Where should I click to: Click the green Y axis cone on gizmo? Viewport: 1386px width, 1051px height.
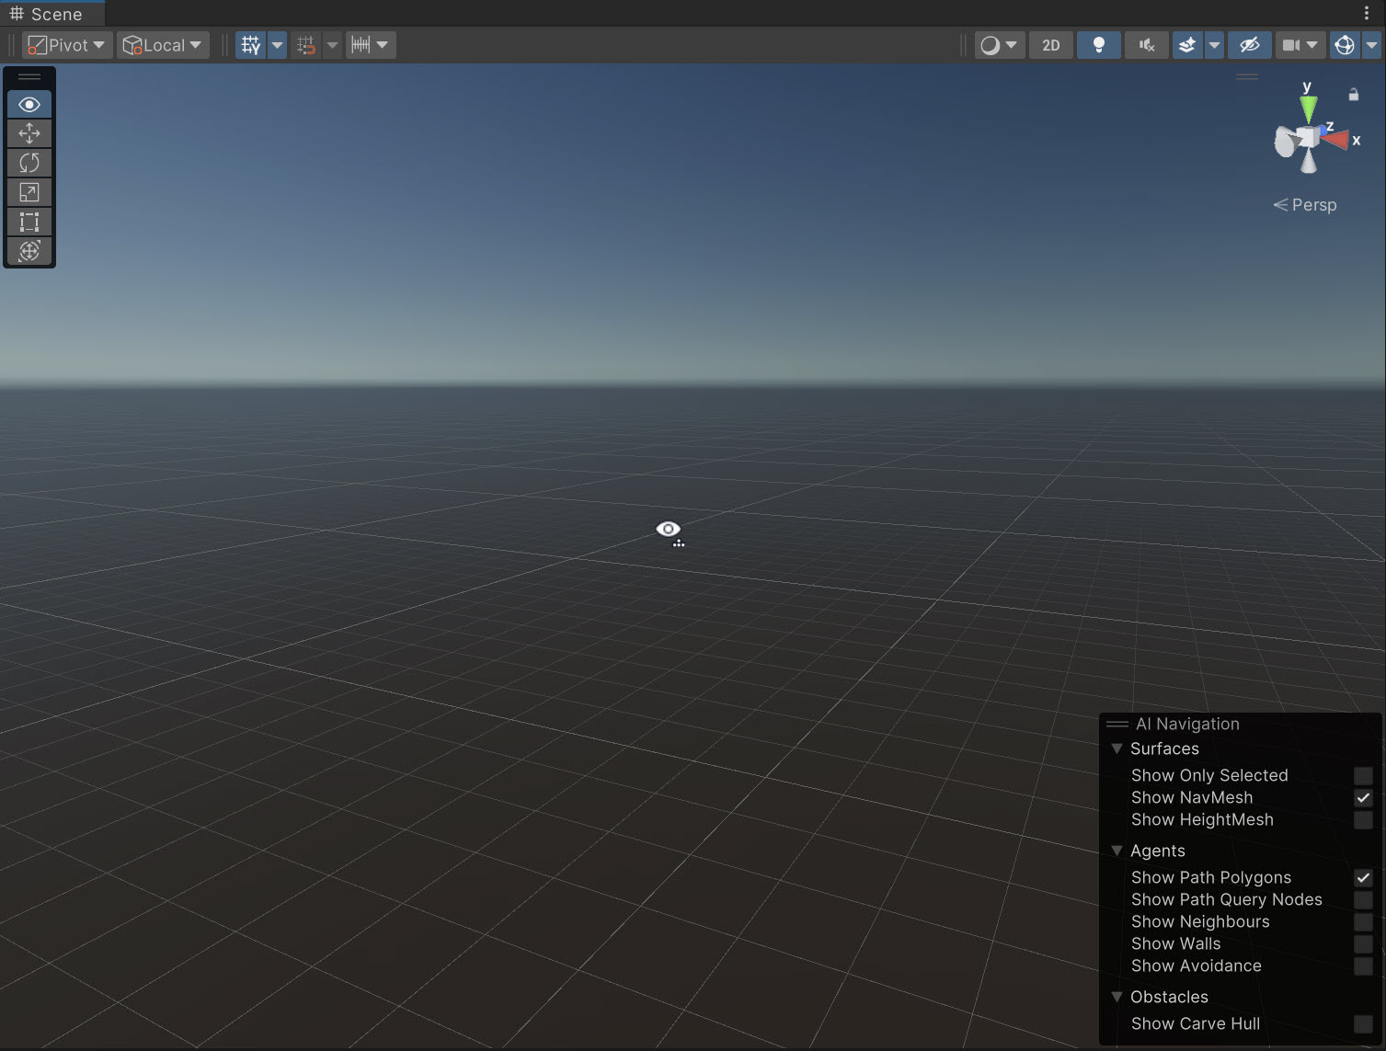pyautogui.click(x=1308, y=109)
